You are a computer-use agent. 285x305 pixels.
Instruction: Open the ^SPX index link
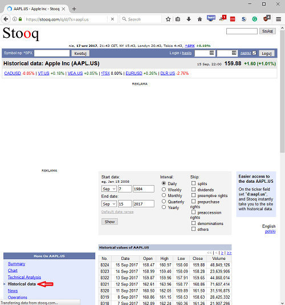click(189, 46)
